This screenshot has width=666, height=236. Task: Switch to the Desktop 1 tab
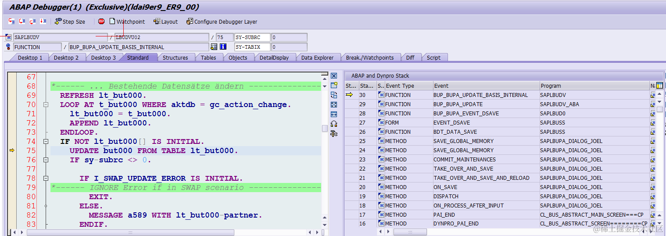[30, 57]
